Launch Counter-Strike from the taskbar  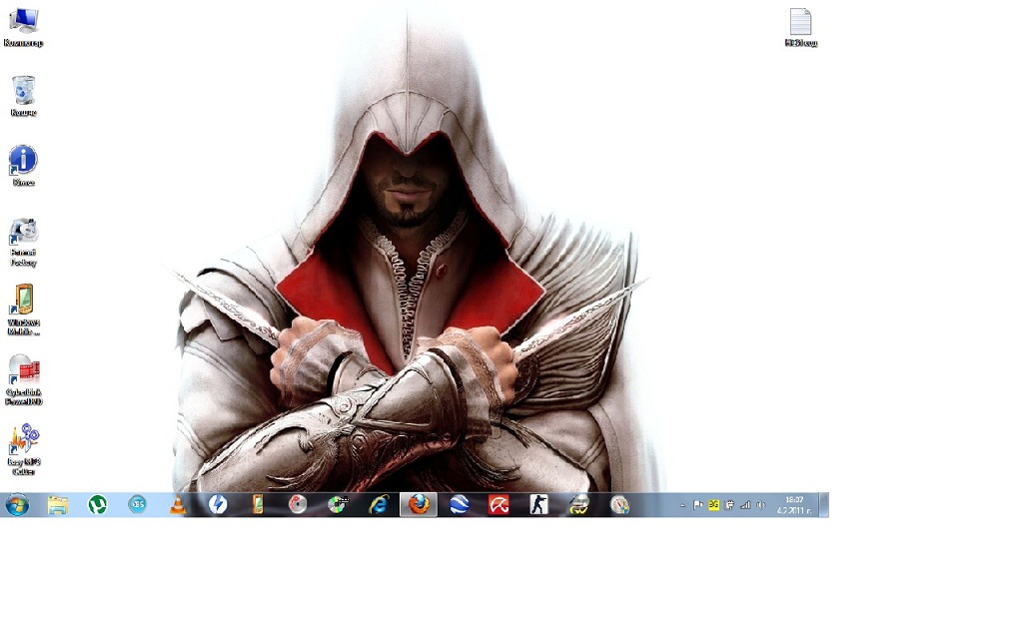click(x=538, y=505)
